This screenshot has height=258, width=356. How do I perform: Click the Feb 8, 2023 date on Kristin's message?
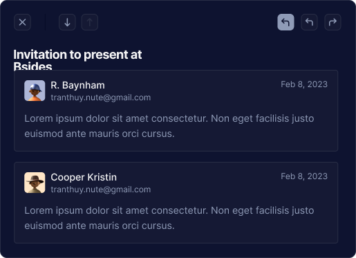pyautogui.click(x=304, y=176)
